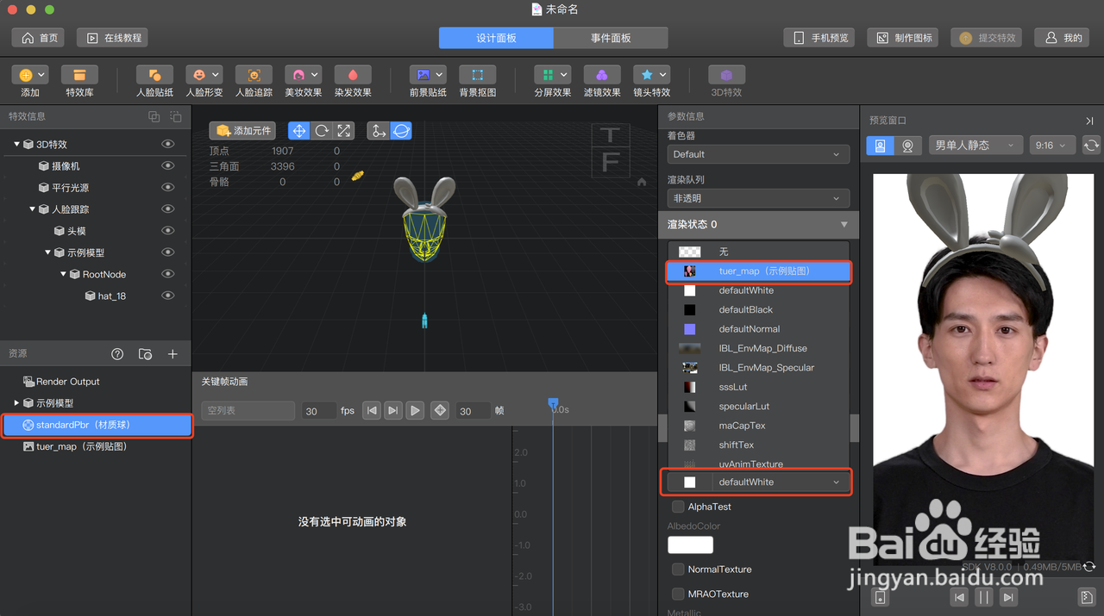
Task: Click the white AlbedoColor swatch
Action: tap(690, 544)
